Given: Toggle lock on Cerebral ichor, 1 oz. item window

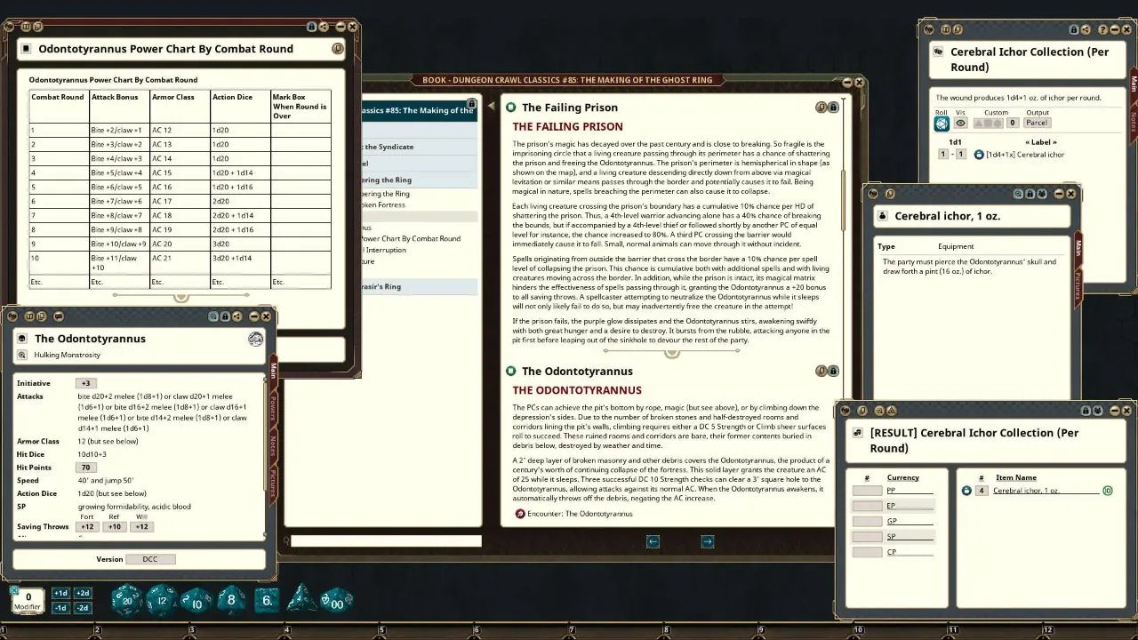Looking at the screenshot, I should (x=1030, y=194).
